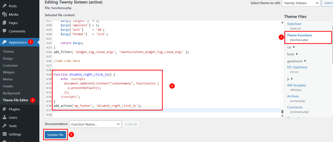This screenshot has width=333, height=142.
Task: Open 404 Template file link
Action: pyautogui.click(x=297, y=85)
